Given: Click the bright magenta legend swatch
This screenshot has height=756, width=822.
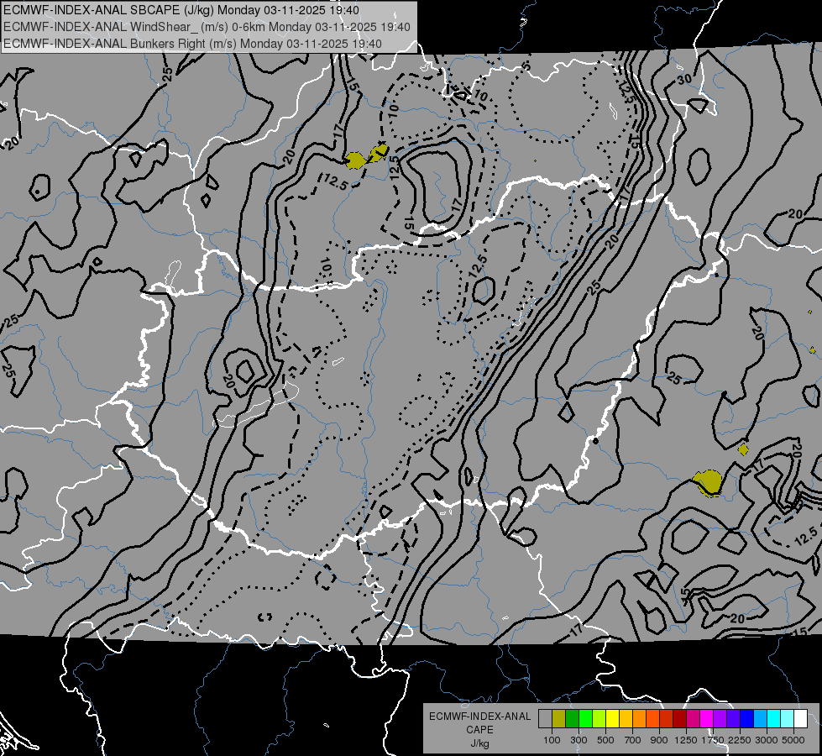Looking at the screenshot, I should 707,718.
